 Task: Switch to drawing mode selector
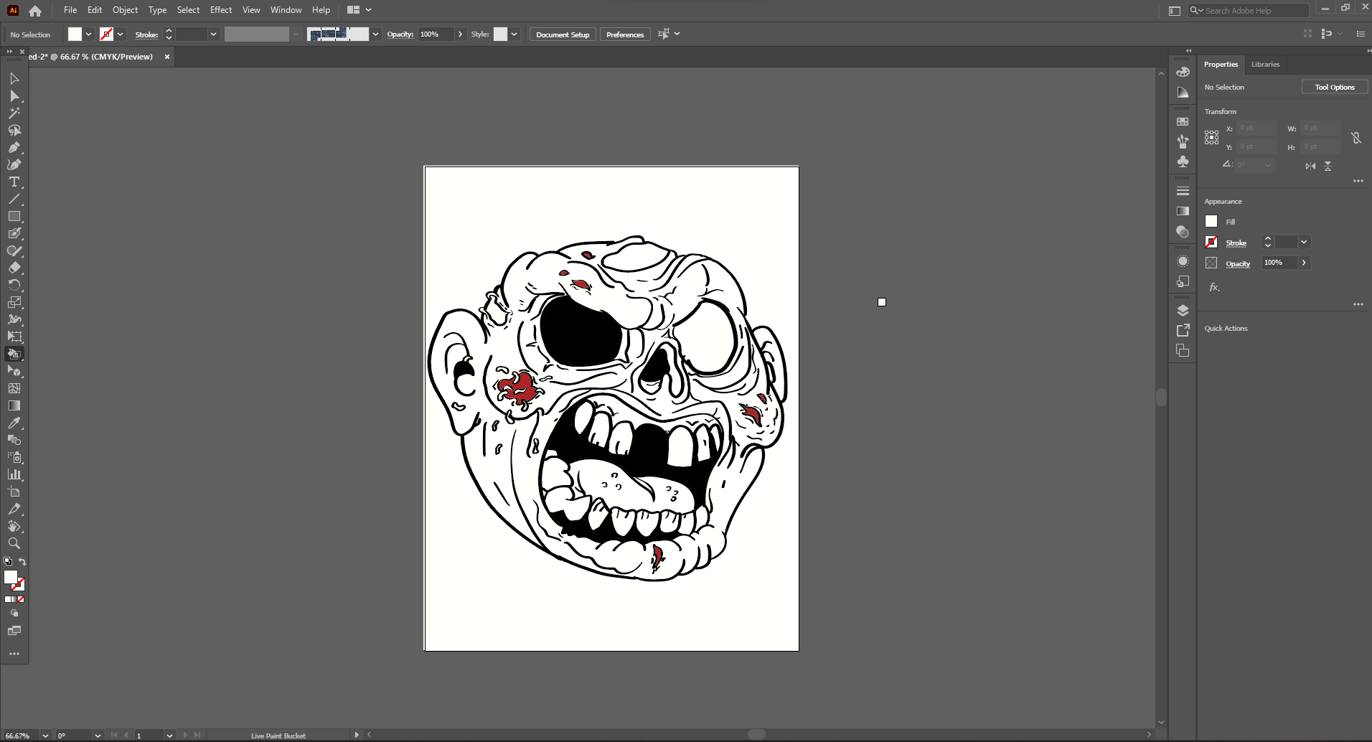(x=14, y=614)
